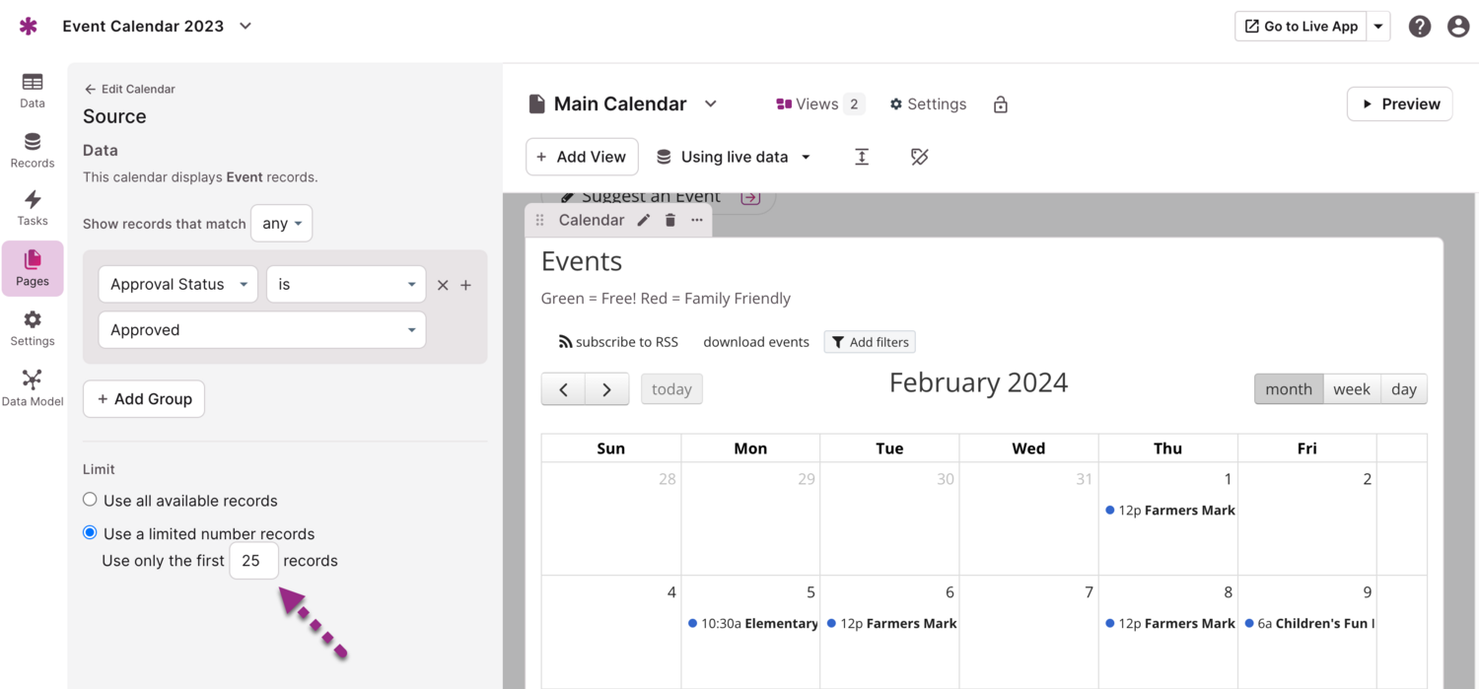Open Settings from the left sidebar
The width and height of the screenshot is (1479, 689).
(32, 325)
